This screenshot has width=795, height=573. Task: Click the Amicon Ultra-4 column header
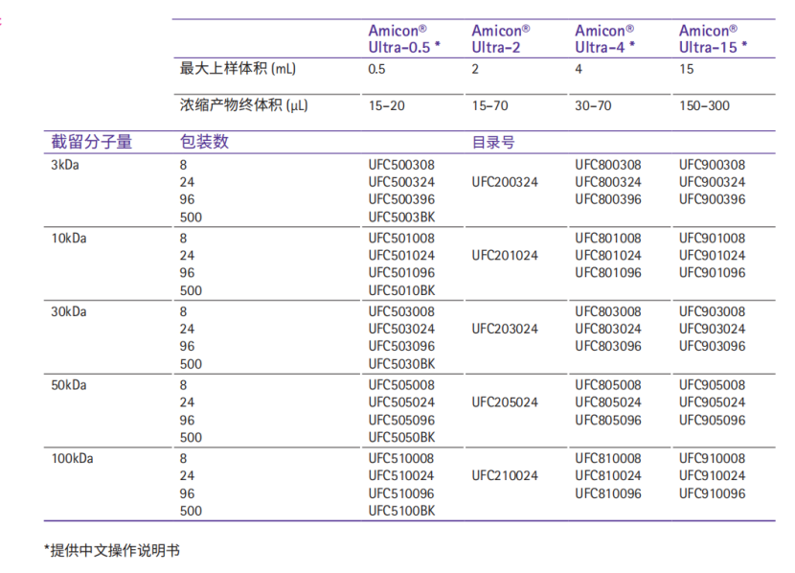tap(606, 38)
